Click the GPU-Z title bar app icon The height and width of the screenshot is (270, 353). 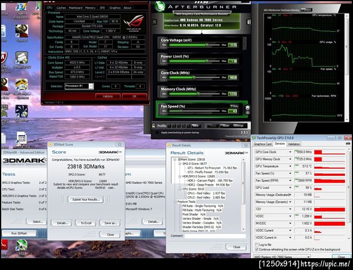click(x=254, y=138)
